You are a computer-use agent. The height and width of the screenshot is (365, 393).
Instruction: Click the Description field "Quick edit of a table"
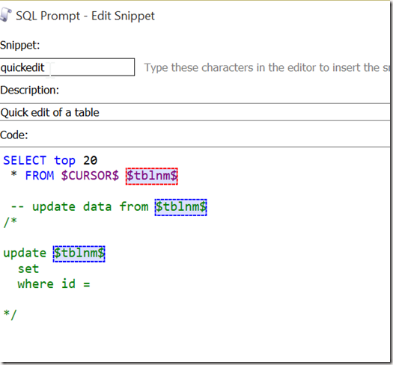[x=195, y=112]
